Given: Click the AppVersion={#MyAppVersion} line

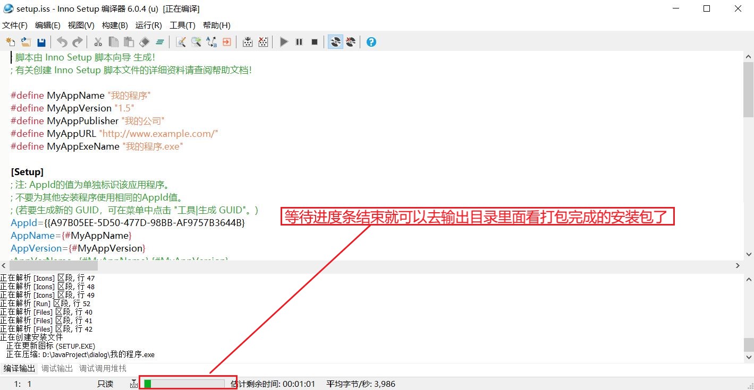Looking at the screenshot, I should click(78, 248).
